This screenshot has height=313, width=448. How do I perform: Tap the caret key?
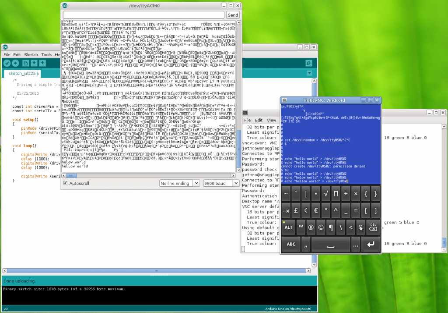(x=336, y=211)
